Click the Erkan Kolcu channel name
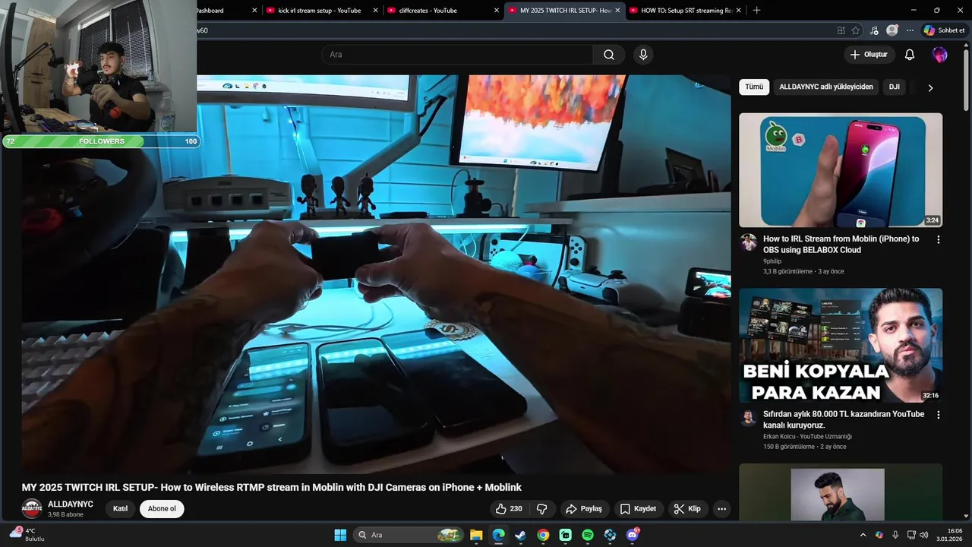972x547 pixels. point(807,437)
